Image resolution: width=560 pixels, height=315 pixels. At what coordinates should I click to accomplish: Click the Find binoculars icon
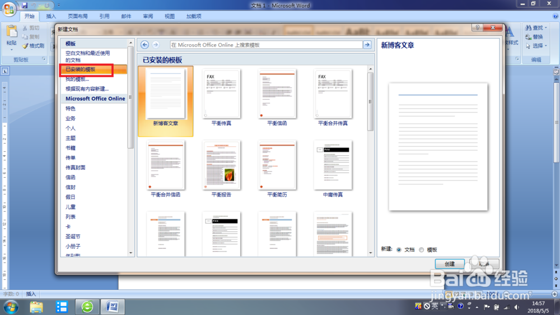(528, 27)
